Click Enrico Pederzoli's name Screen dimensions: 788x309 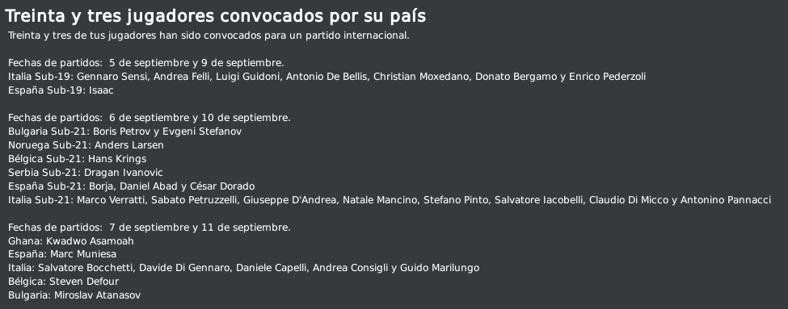tap(607, 77)
